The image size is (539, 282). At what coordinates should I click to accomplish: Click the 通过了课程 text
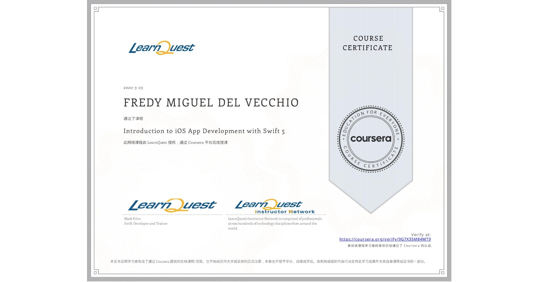click(x=133, y=119)
